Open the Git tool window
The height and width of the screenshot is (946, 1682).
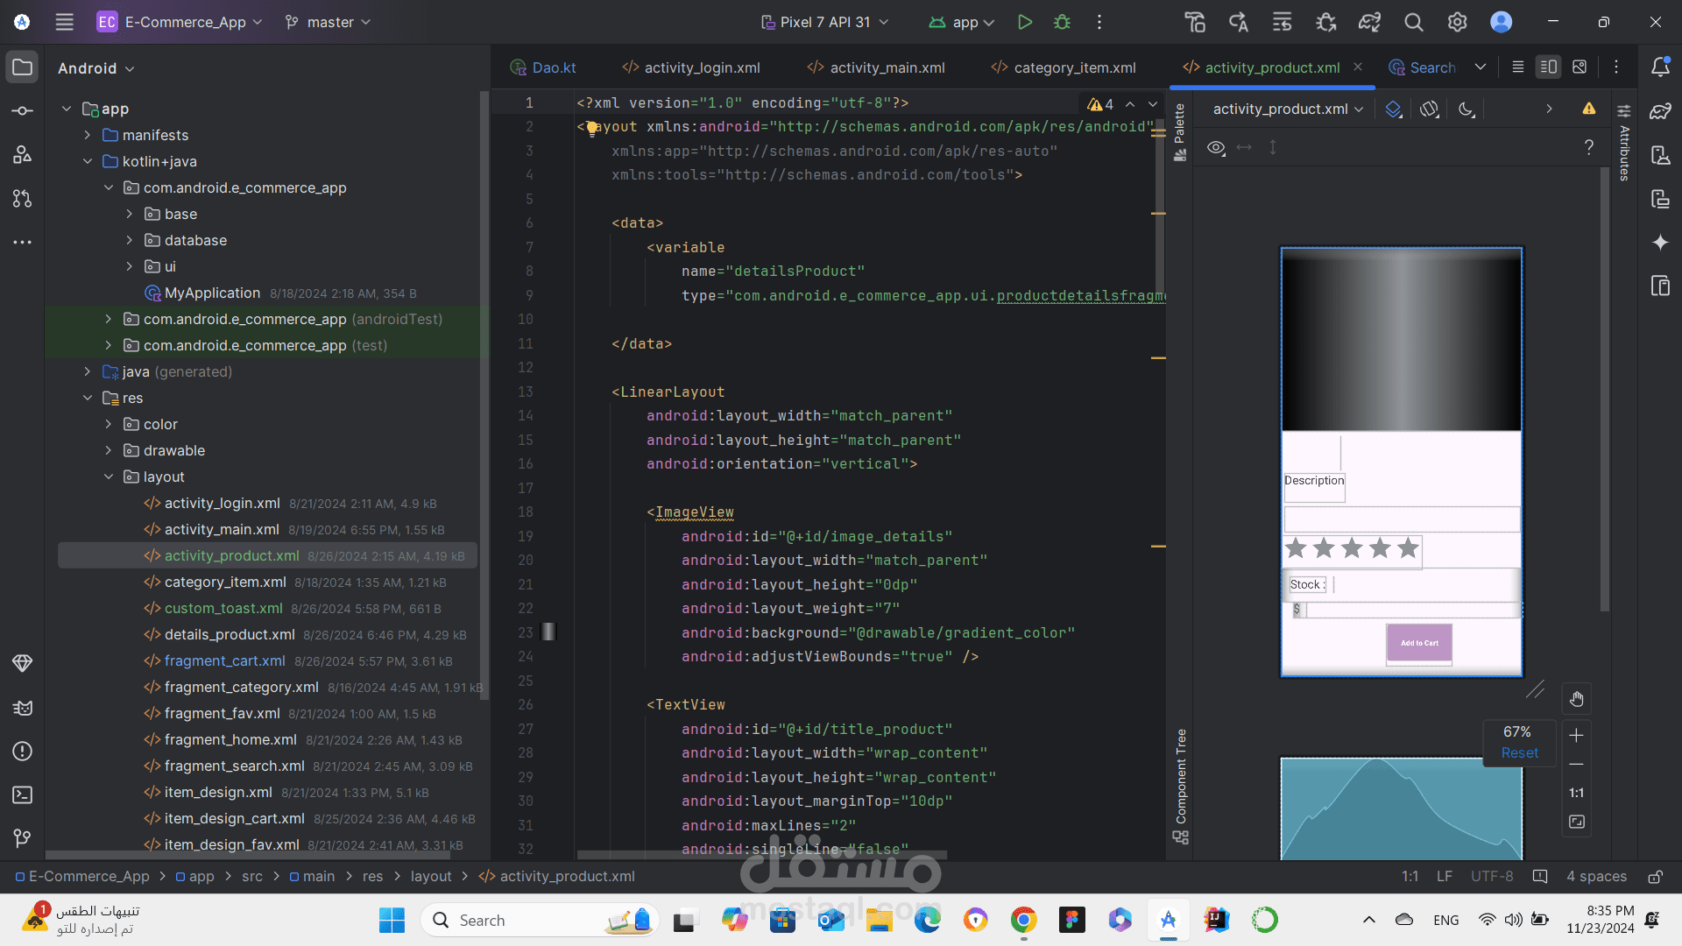click(x=23, y=838)
